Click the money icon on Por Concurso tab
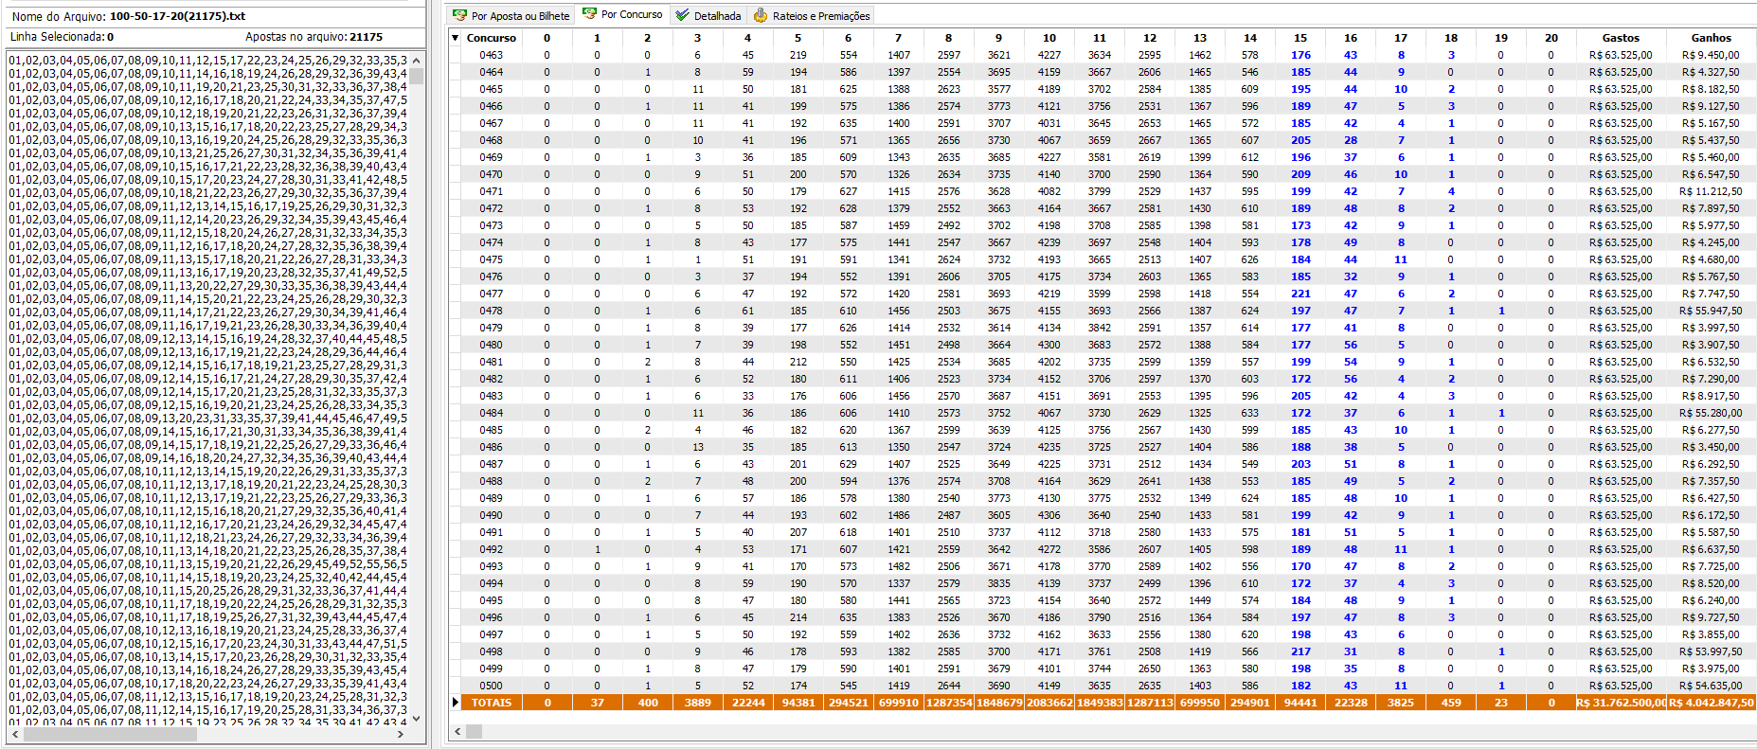The image size is (1757, 749). (x=589, y=14)
